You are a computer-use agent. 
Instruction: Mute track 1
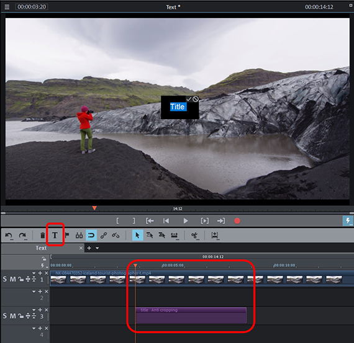pos(12,279)
